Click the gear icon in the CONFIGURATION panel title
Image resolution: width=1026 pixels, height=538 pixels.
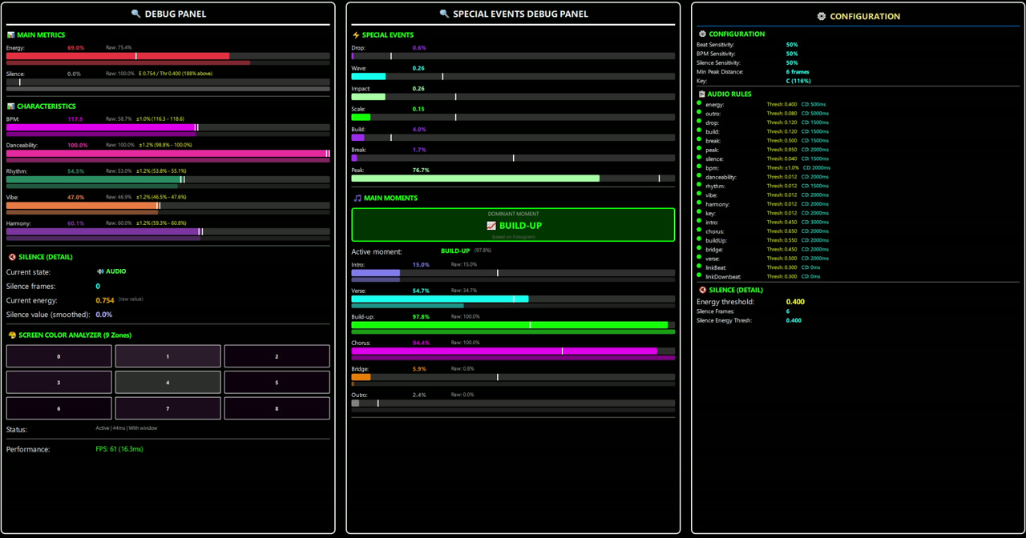[x=821, y=16]
